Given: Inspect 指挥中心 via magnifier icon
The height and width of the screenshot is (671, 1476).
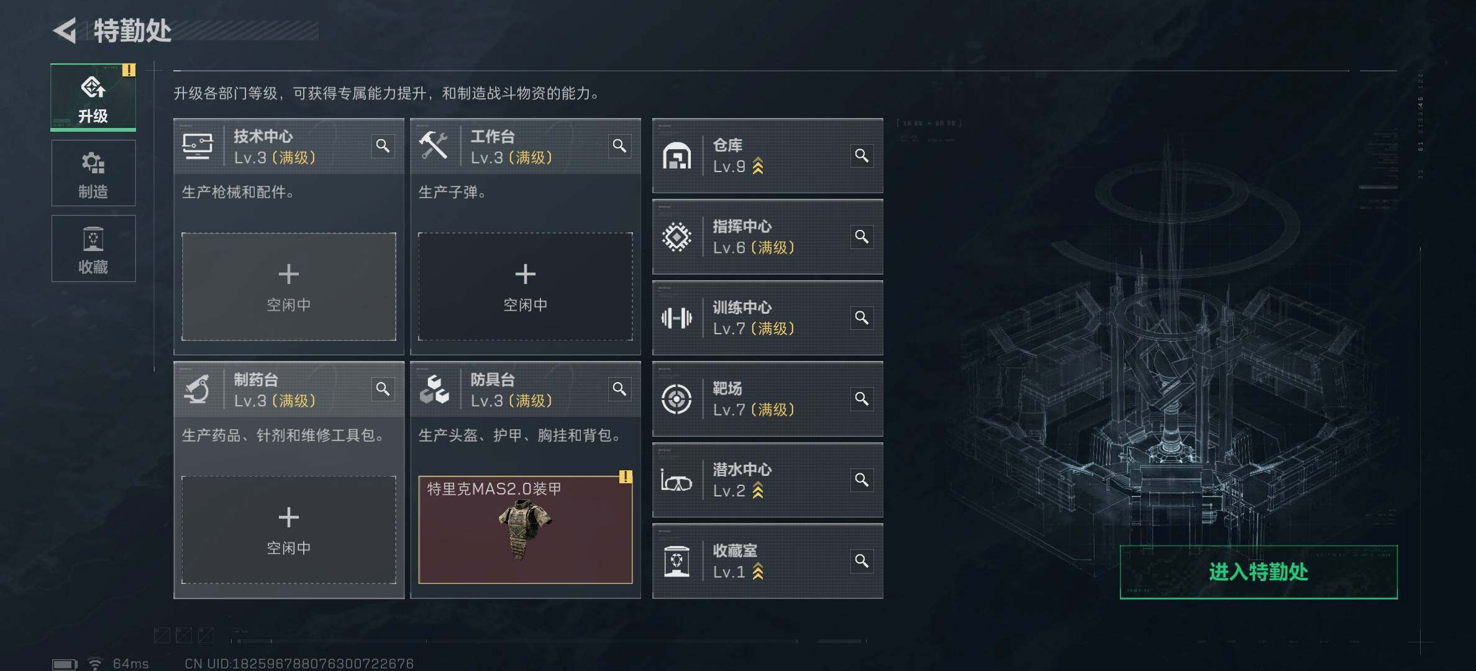Looking at the screenshot, I should [x=862, y=237].
